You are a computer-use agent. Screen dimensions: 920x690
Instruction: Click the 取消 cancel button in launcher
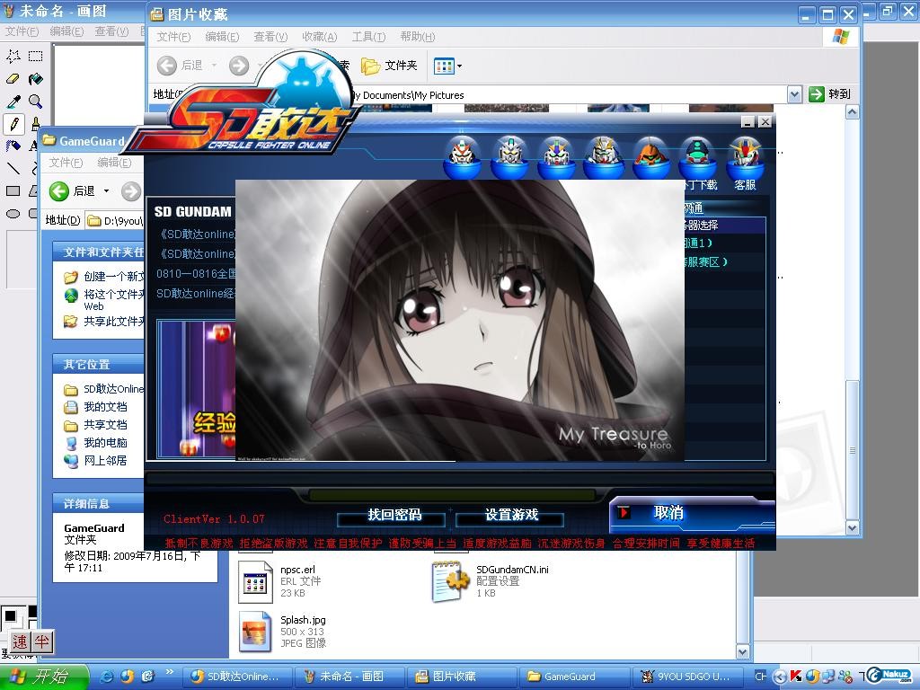click(x=693, y=514)
